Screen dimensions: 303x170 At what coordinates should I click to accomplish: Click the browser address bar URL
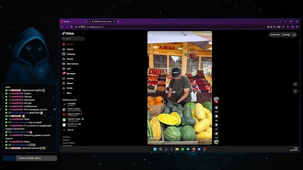(x=96, y=27)
